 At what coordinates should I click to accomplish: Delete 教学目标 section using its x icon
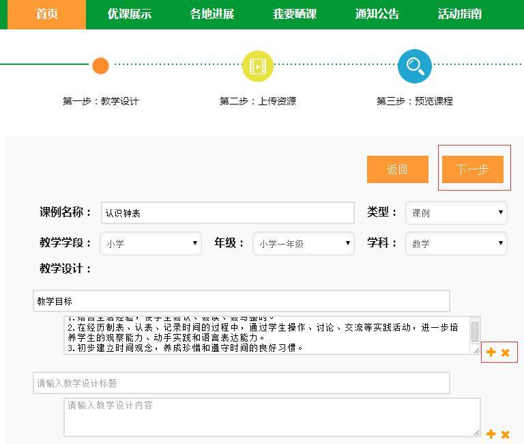click(506, 352)
